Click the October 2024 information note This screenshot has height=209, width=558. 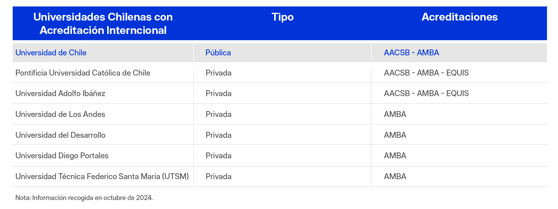84,198
